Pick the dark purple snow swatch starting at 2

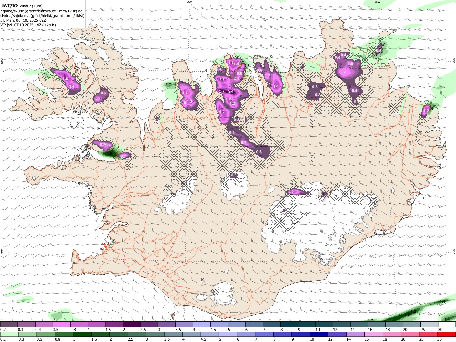coord(131,325)
